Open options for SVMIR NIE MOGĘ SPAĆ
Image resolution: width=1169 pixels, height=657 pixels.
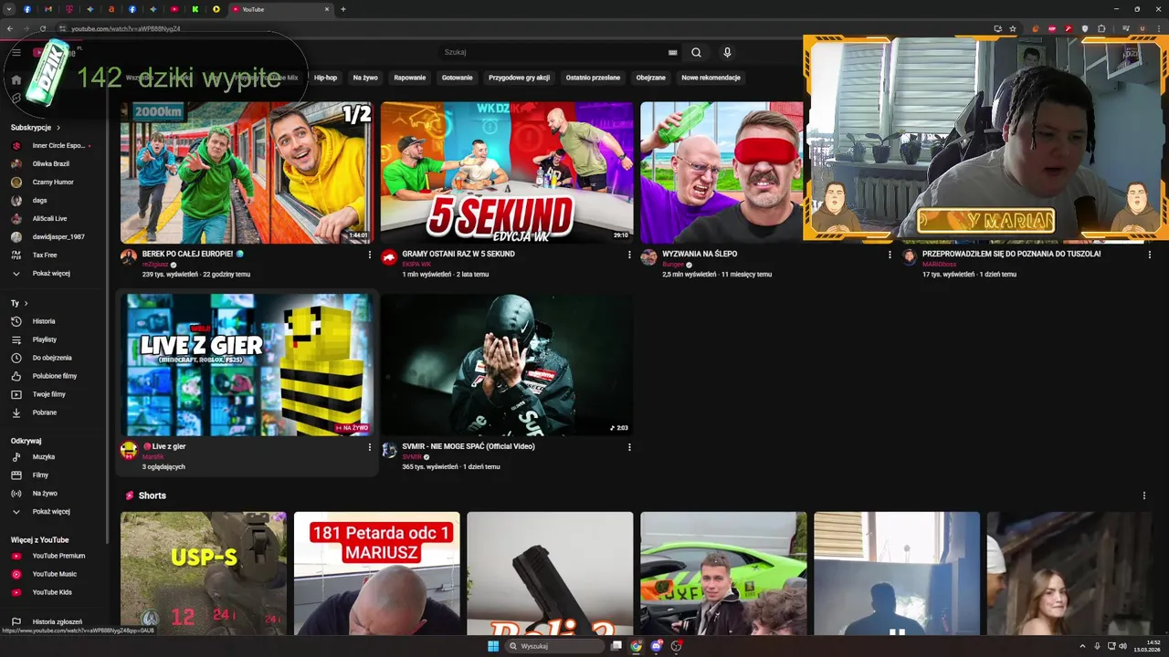[628, 447]
